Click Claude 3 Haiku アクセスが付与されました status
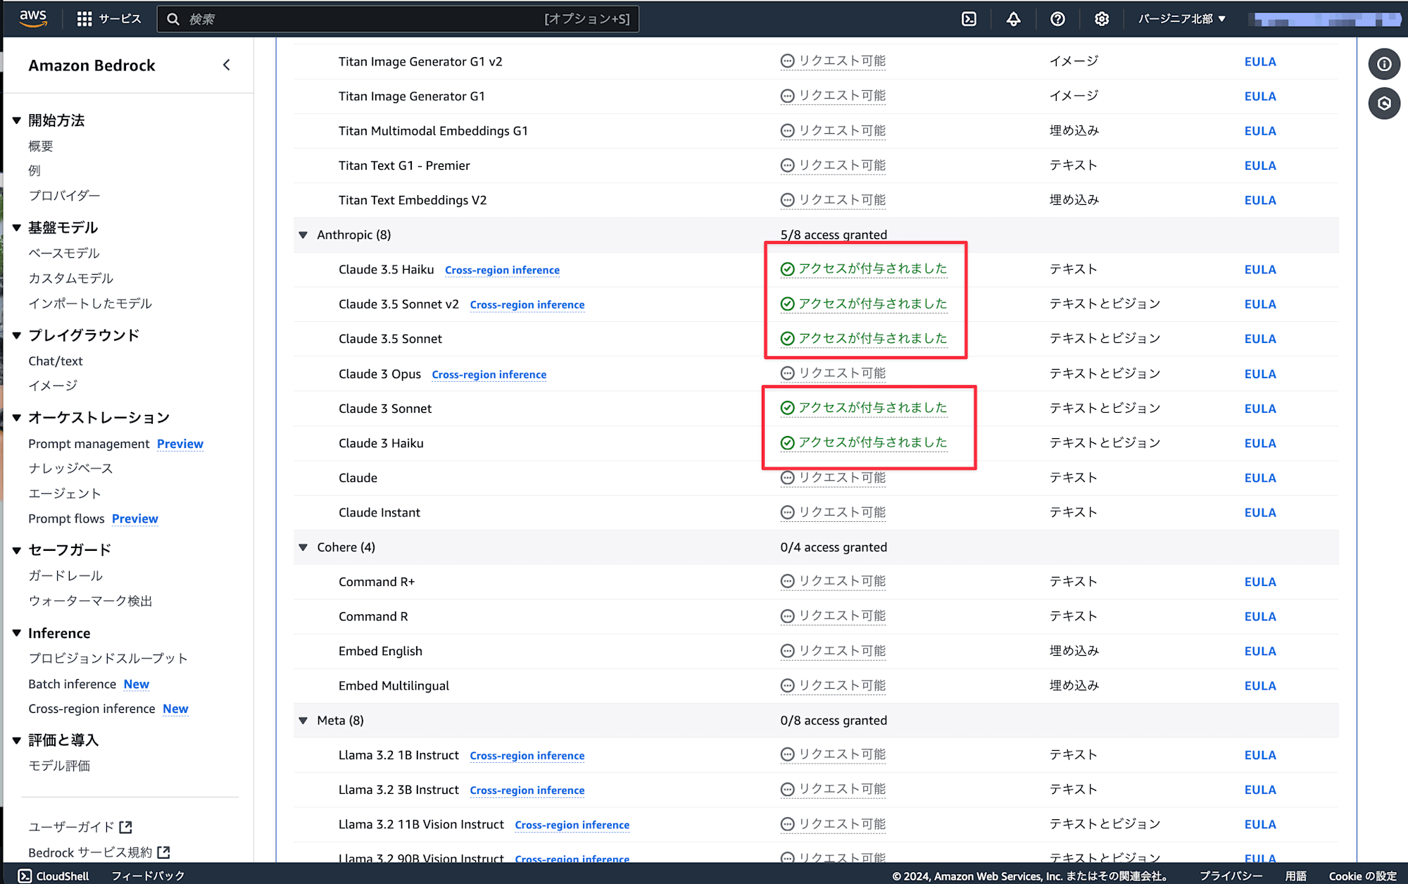This screenshot has height=884, width=1408. (x=864, y=442)
